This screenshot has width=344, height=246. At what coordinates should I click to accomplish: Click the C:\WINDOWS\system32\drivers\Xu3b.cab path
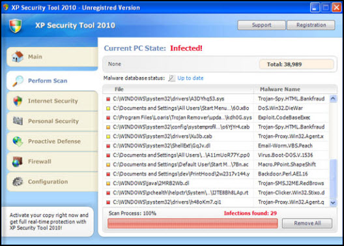click(x=162, y=136)
